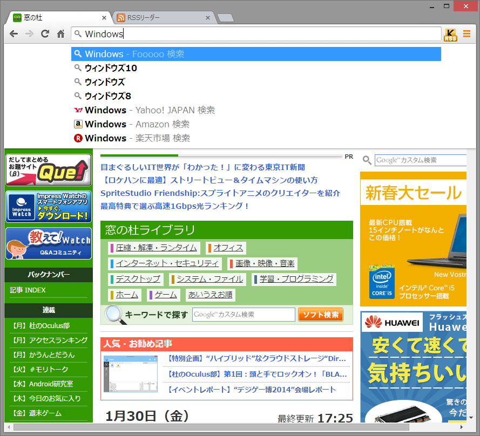Select Windows - Yahoo! JAPAN 検索 suggestion
The height and width of the screenshot is (436, 480).
pos(256,110)
